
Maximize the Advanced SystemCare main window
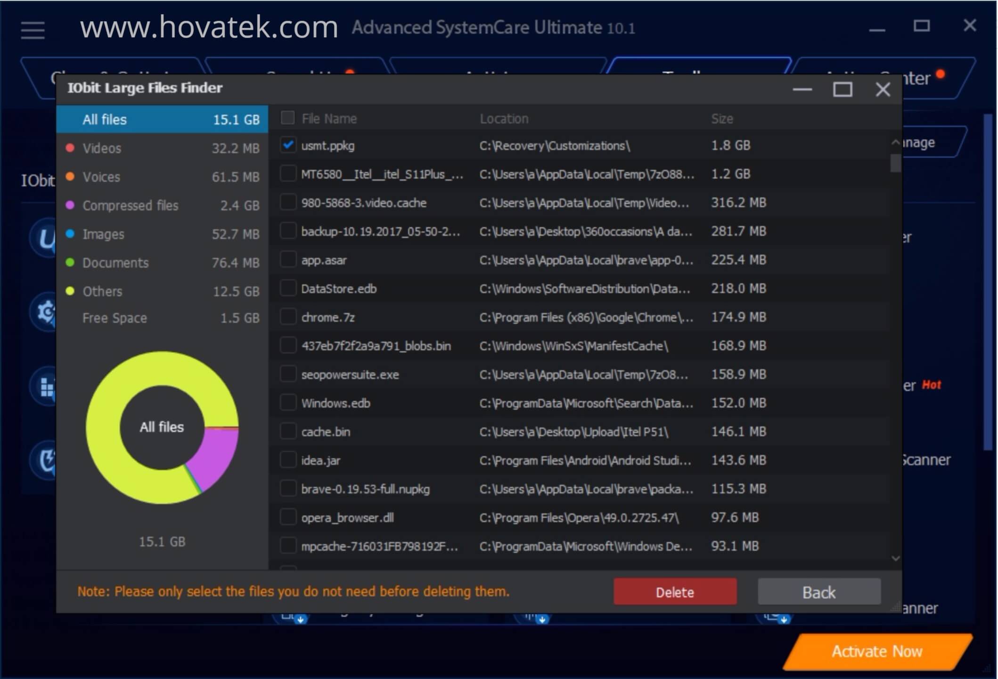coord(922,25)
